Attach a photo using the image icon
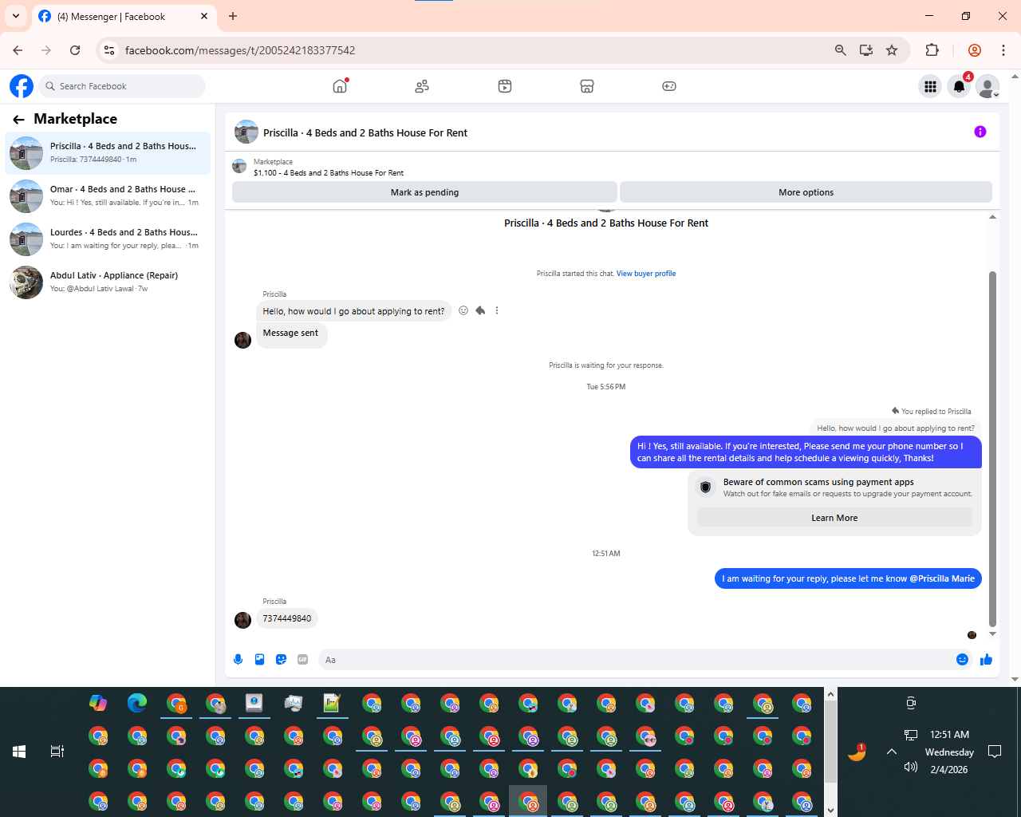1021x817 pixels. pos(259,659)
